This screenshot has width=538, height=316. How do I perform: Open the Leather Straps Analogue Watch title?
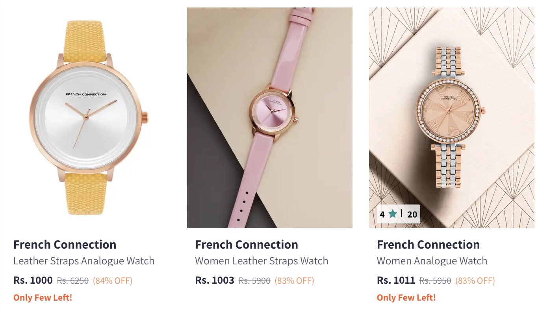click(x=84, y=261)
